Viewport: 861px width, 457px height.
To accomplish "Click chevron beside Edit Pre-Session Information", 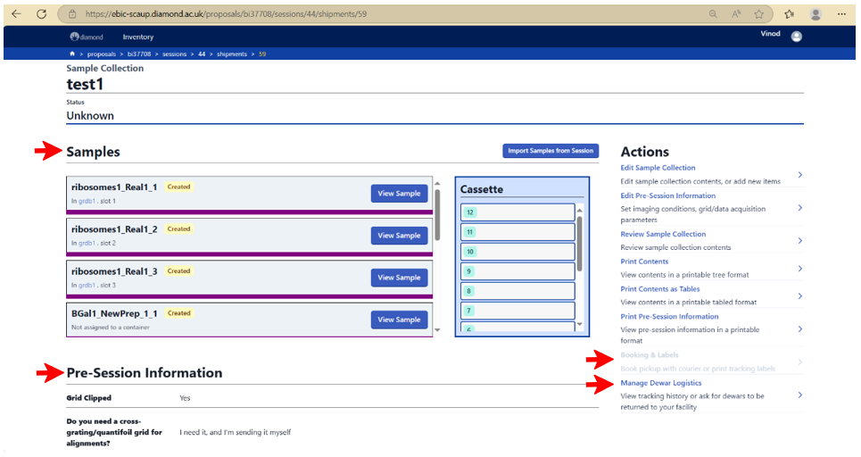I will 800,208.
